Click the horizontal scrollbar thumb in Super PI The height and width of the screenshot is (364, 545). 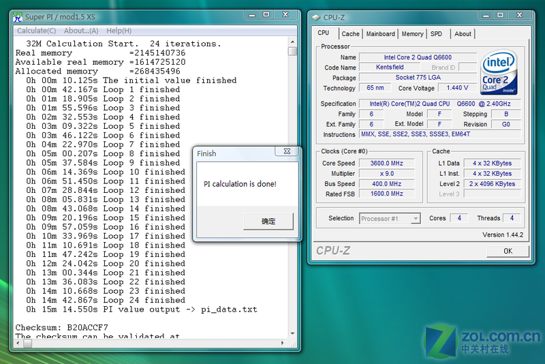click(28, 343)
